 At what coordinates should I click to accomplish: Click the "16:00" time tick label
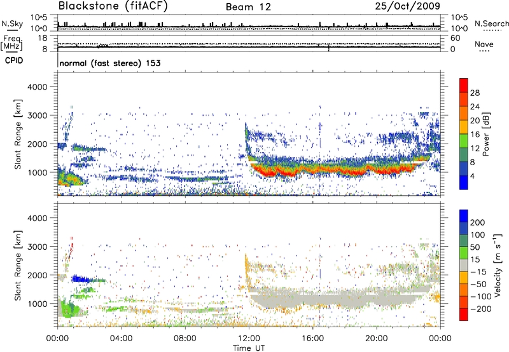click(x=313, y=339)
